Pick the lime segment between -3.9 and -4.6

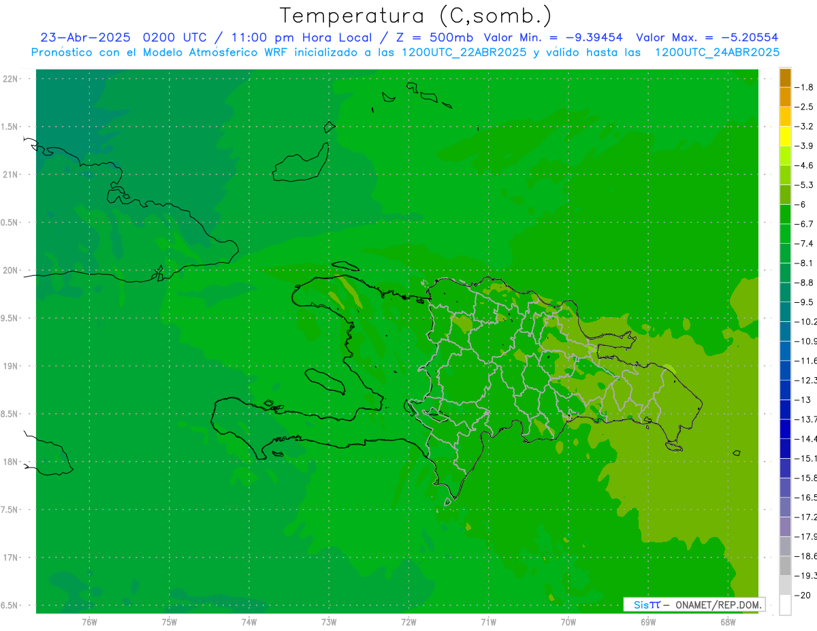coord(785,156)
